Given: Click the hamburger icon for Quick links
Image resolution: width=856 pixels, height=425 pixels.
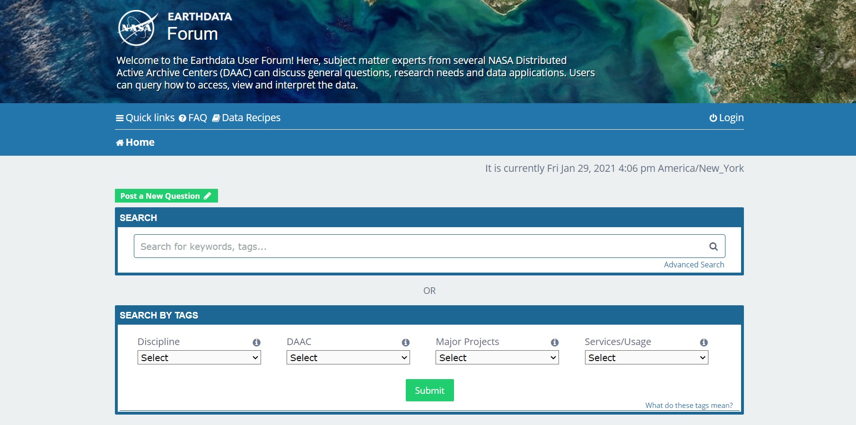Looking at the screenshot, I should pos(120,118).
